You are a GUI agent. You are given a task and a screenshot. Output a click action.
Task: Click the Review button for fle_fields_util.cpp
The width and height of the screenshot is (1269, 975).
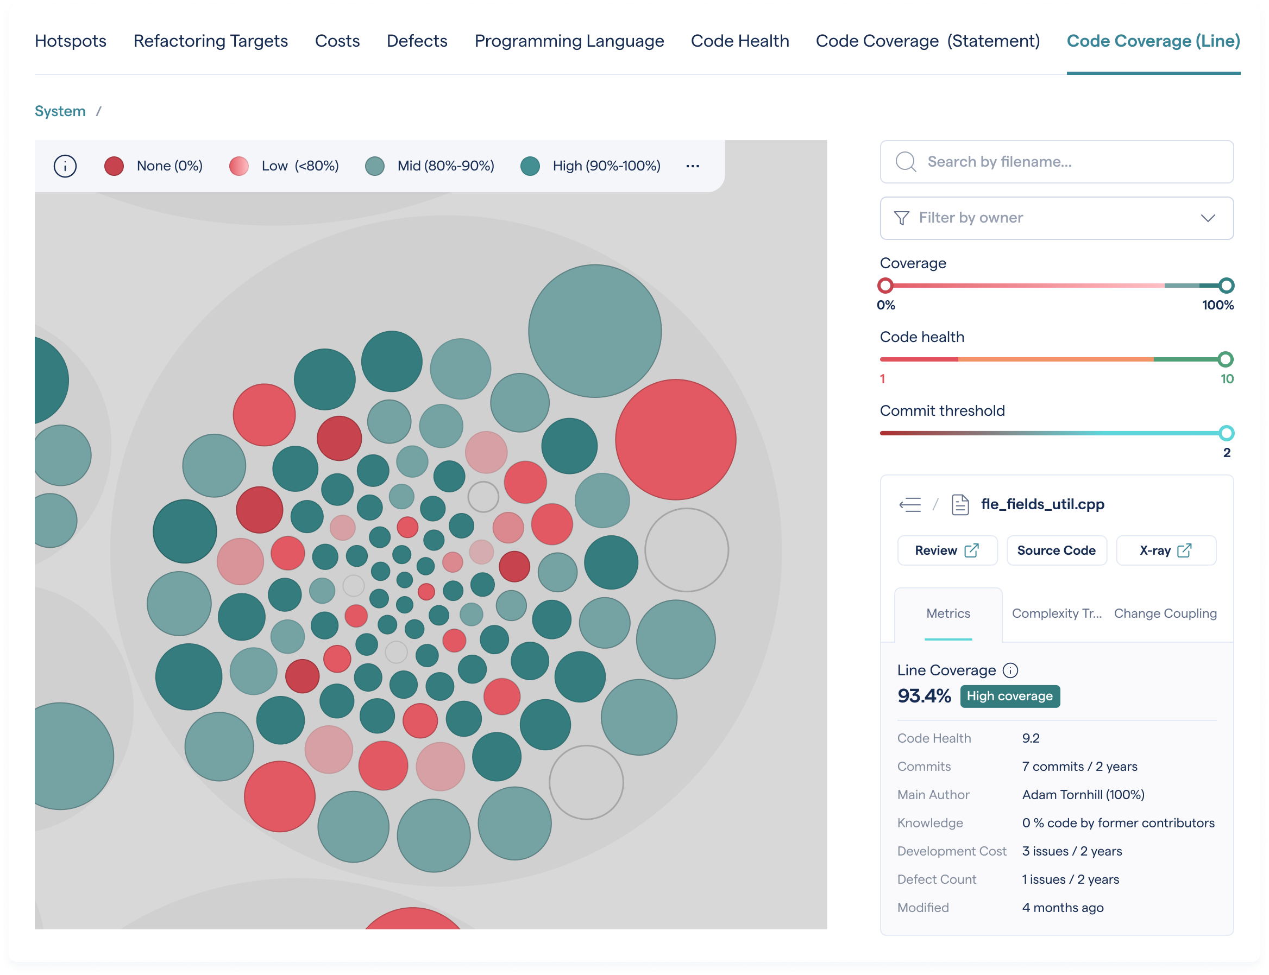(944, 550)
